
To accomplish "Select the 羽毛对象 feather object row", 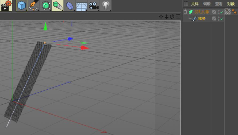I will [202, 12].
